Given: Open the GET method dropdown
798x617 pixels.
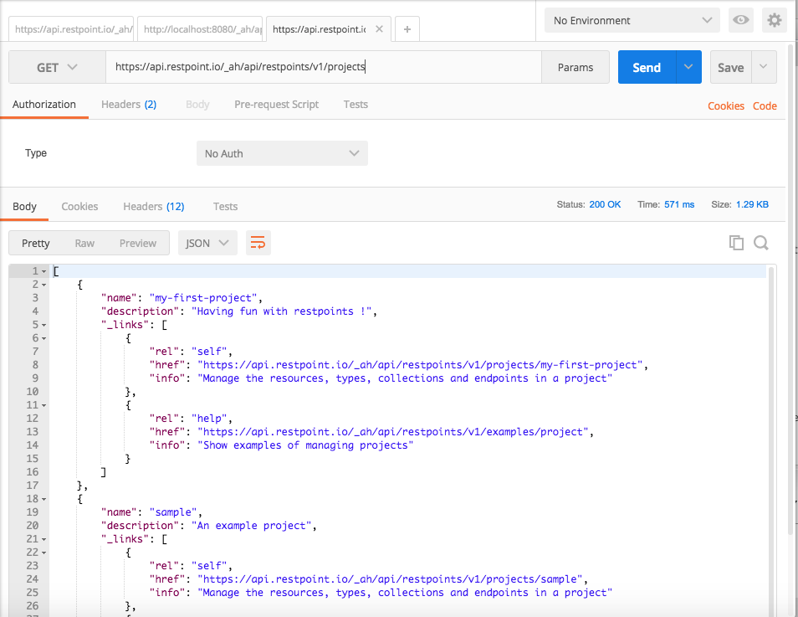Looking at the screenshot, I should pyautogui.click(x=57, y=67).
